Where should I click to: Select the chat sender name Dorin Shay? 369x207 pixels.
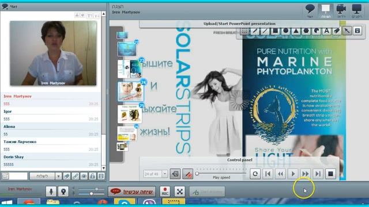[14, 157]
